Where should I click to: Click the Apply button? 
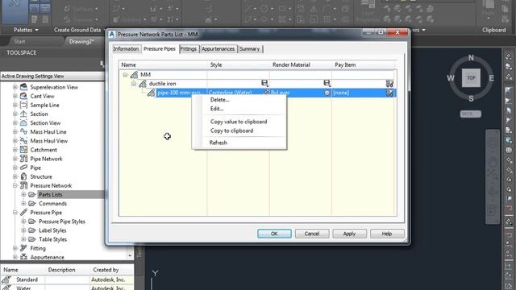tap(349, 234)
